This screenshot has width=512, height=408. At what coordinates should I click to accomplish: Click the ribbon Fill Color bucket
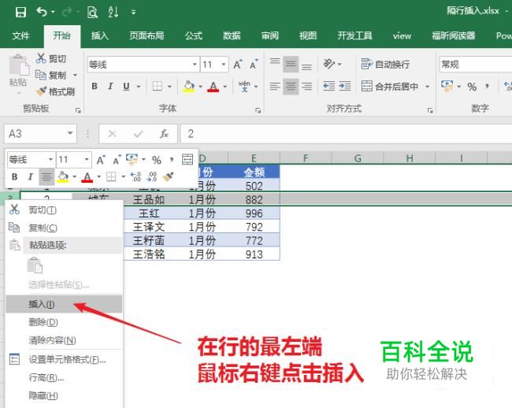189,86
